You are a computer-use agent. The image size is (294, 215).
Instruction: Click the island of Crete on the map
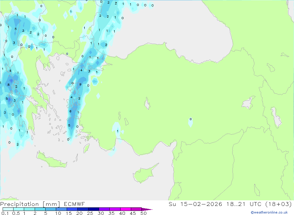pyautogui.click(x=51, y=160)
